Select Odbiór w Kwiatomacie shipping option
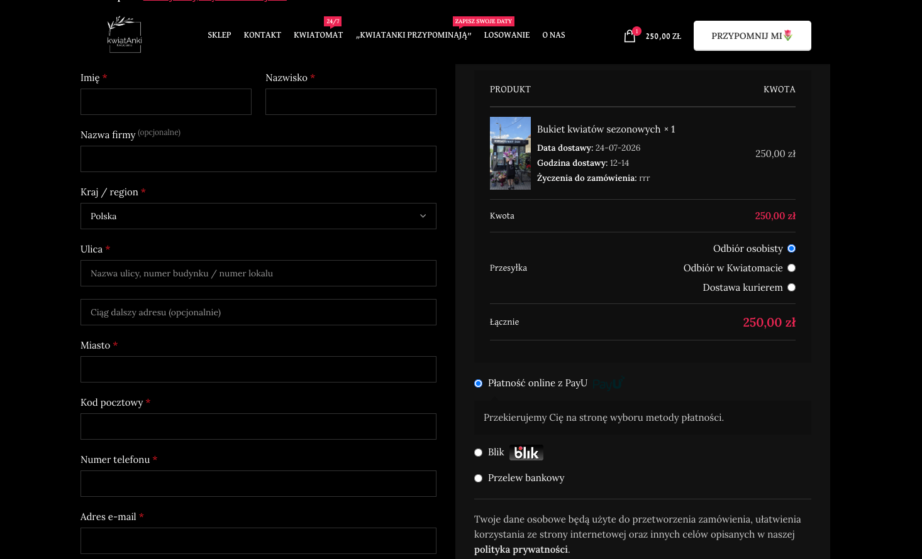 791,268
